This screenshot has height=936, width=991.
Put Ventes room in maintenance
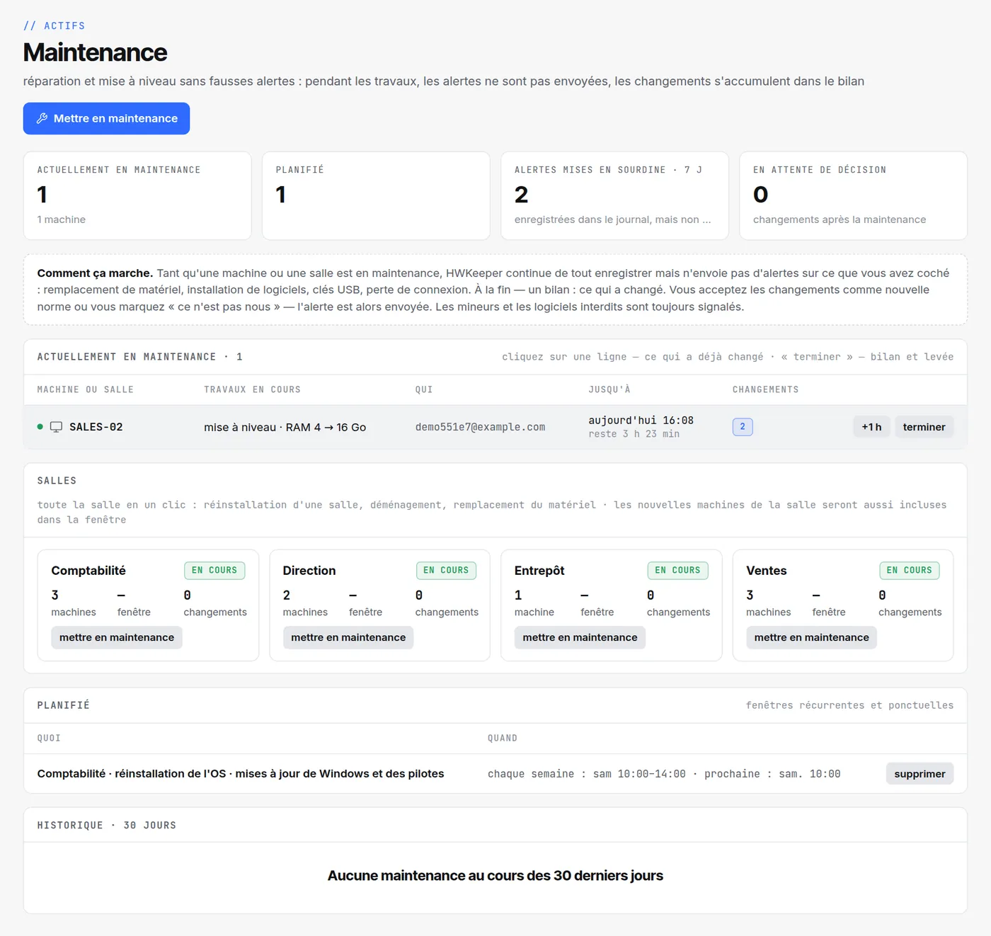coord(811,637)
